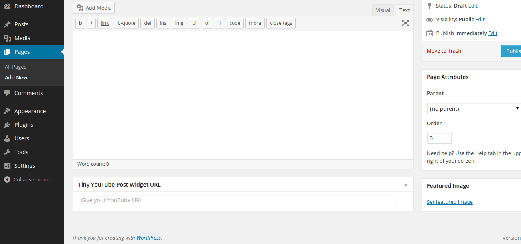Open the Parent page dropdown
Viewport: 521px width, 244px height.
point(474,108)
